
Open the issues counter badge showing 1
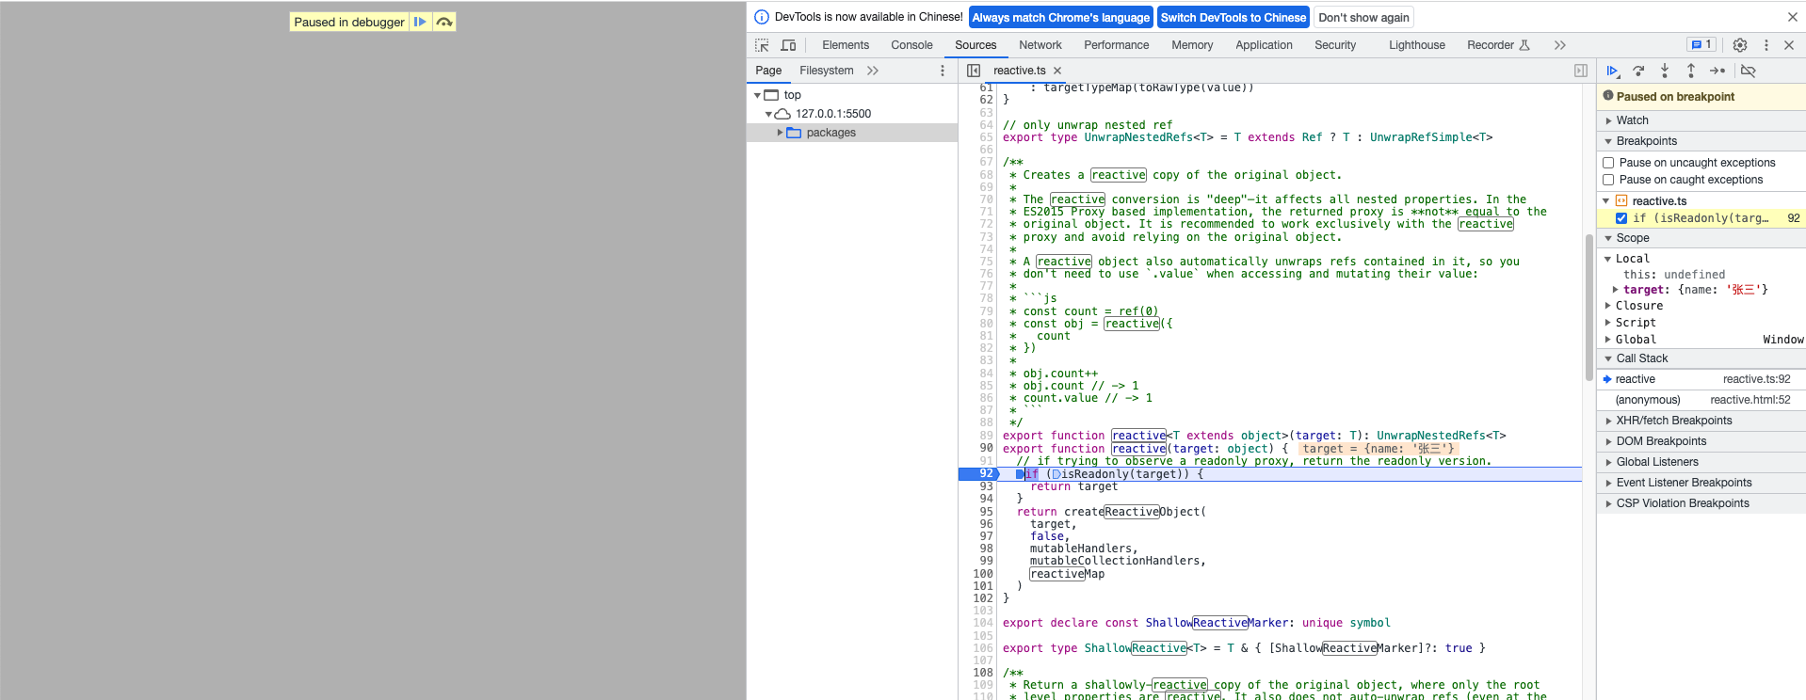(x=1701, y=44)
